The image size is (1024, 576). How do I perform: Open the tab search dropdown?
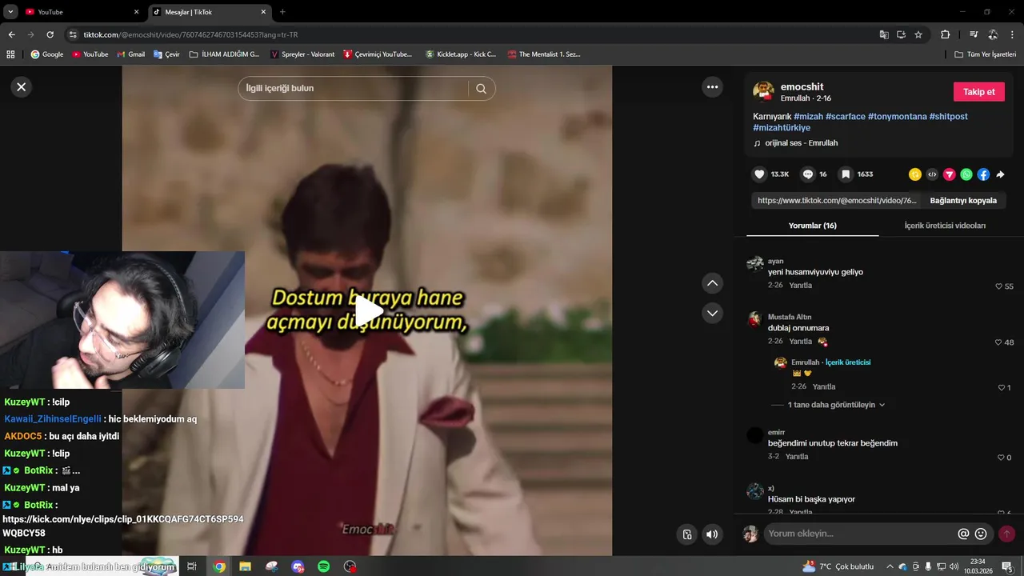point(10,12)
